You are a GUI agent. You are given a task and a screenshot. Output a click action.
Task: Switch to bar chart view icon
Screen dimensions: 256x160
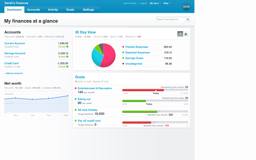(x=186, y=34)
